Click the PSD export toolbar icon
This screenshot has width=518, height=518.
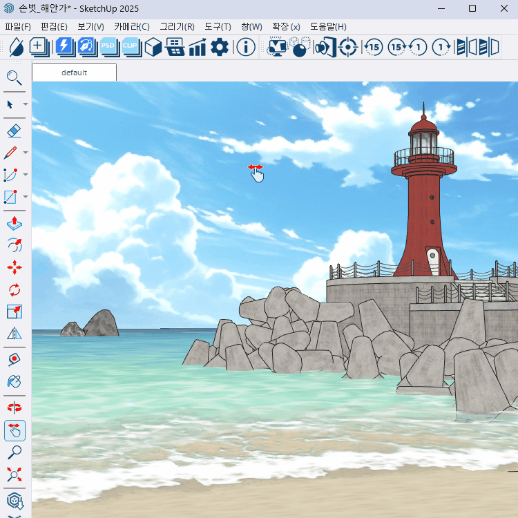108,47
